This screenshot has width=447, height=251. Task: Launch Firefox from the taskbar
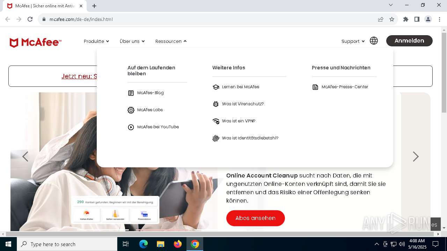(178, 244)
